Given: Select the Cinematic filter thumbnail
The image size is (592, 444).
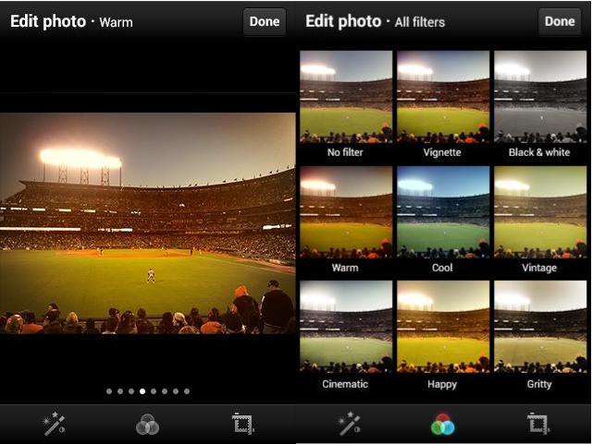Looking at the screenshot, I should (346, 328).
